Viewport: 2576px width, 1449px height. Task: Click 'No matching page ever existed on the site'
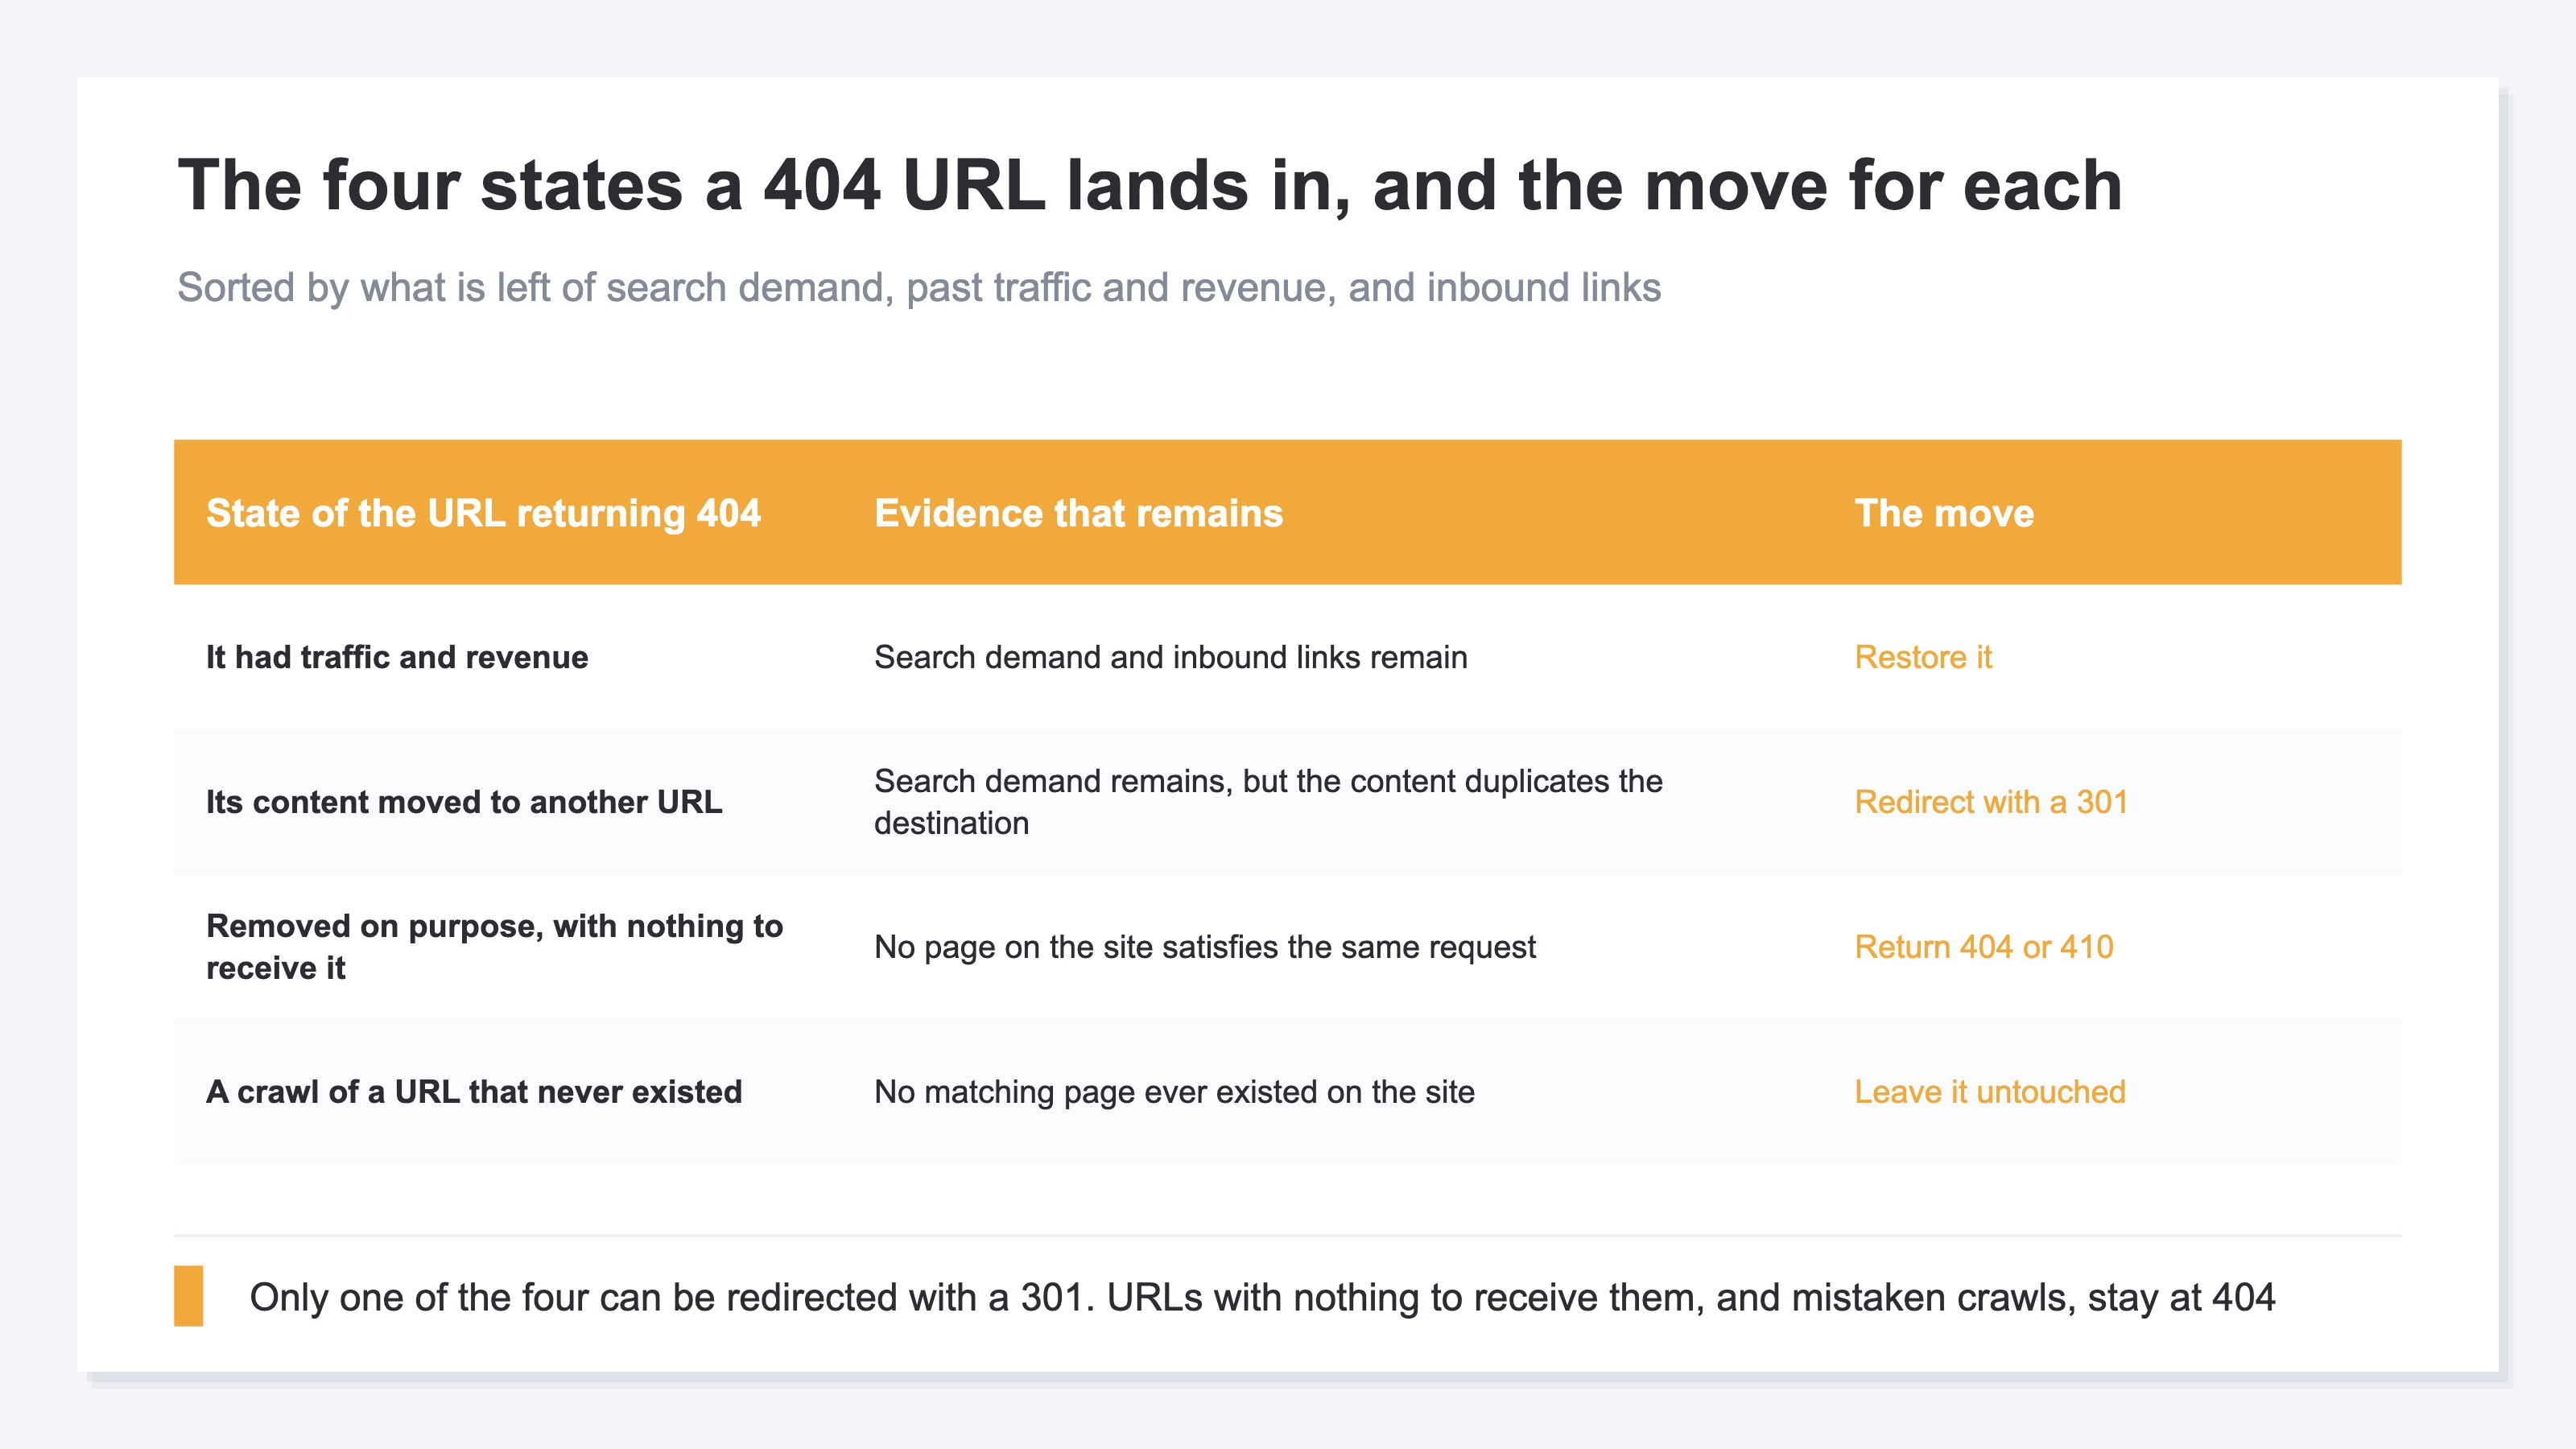click(x=1174, y=1092)
